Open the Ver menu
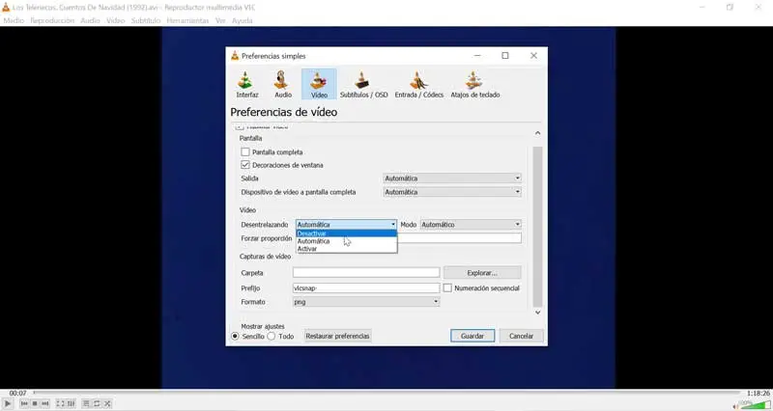The height and width of the screenshot is (411, 773). coord(220,20)
